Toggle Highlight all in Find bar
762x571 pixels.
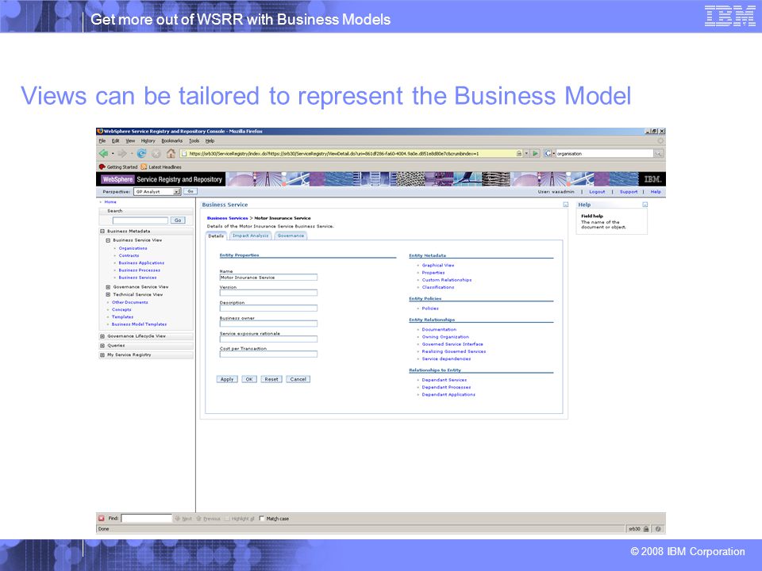tap(240, 519)
